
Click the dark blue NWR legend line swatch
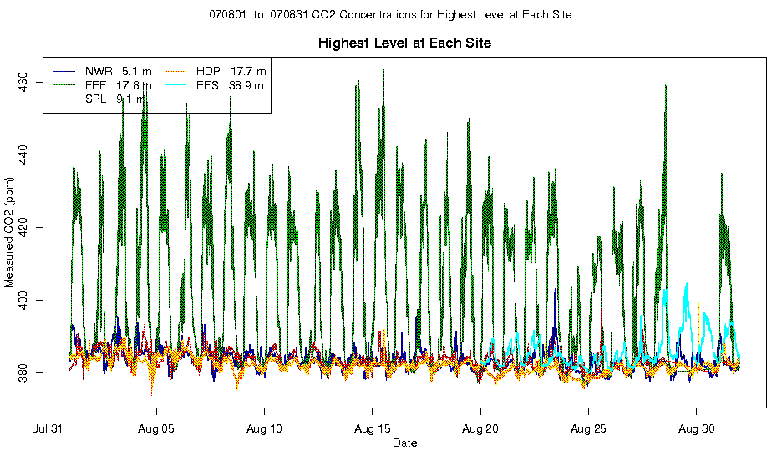[63, 71]
